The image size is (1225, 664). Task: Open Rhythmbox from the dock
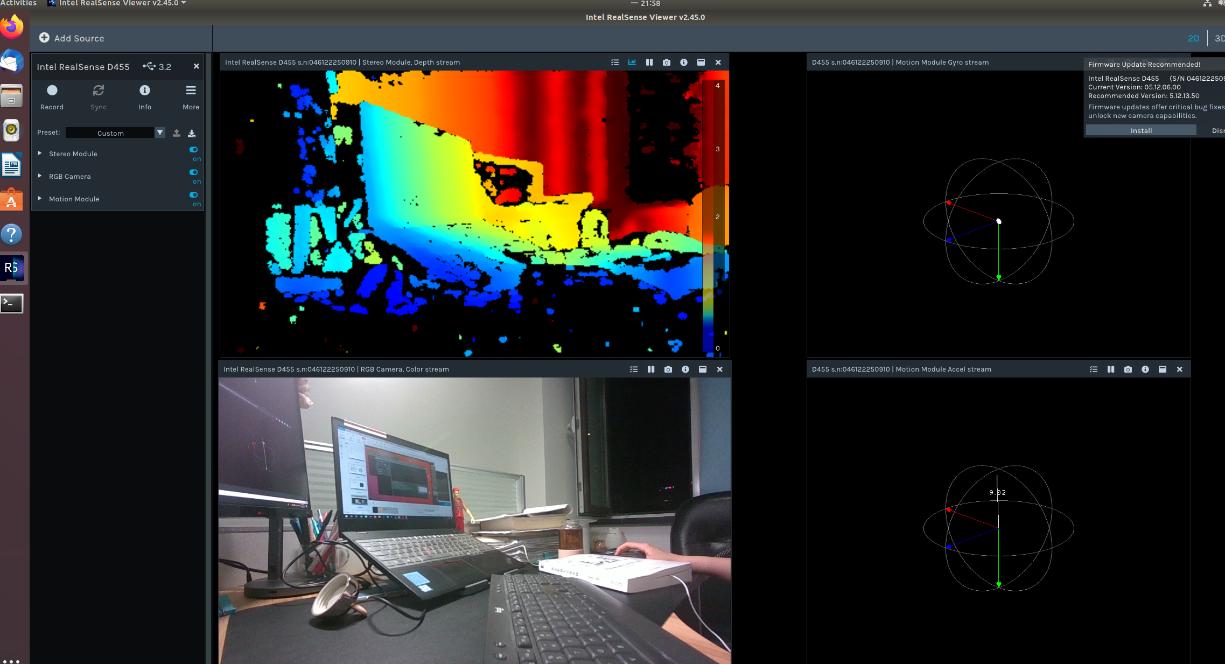point(12,130)
